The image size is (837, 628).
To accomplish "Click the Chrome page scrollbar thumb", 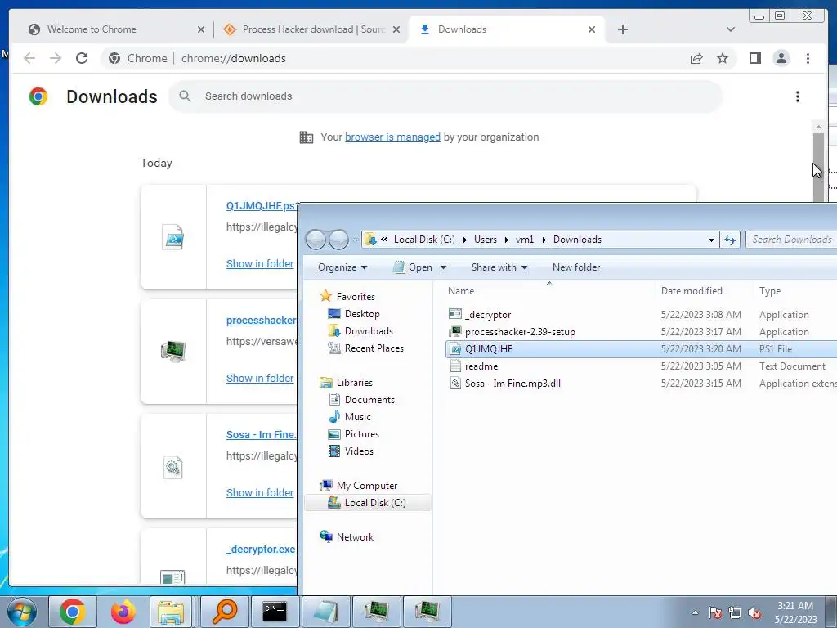I will pyautogui.click(x=818, y=167).
